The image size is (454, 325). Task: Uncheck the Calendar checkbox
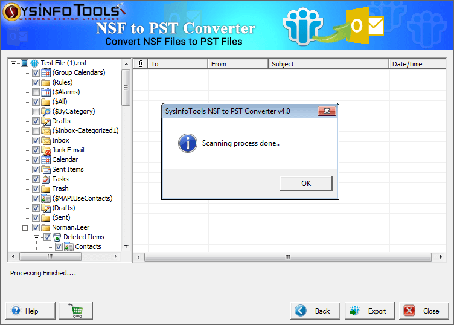click(x=36, y=159)
